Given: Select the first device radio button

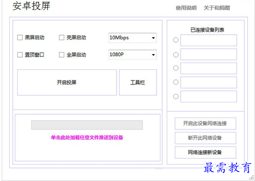Looking at the screenshot, I should coord(176,40).
